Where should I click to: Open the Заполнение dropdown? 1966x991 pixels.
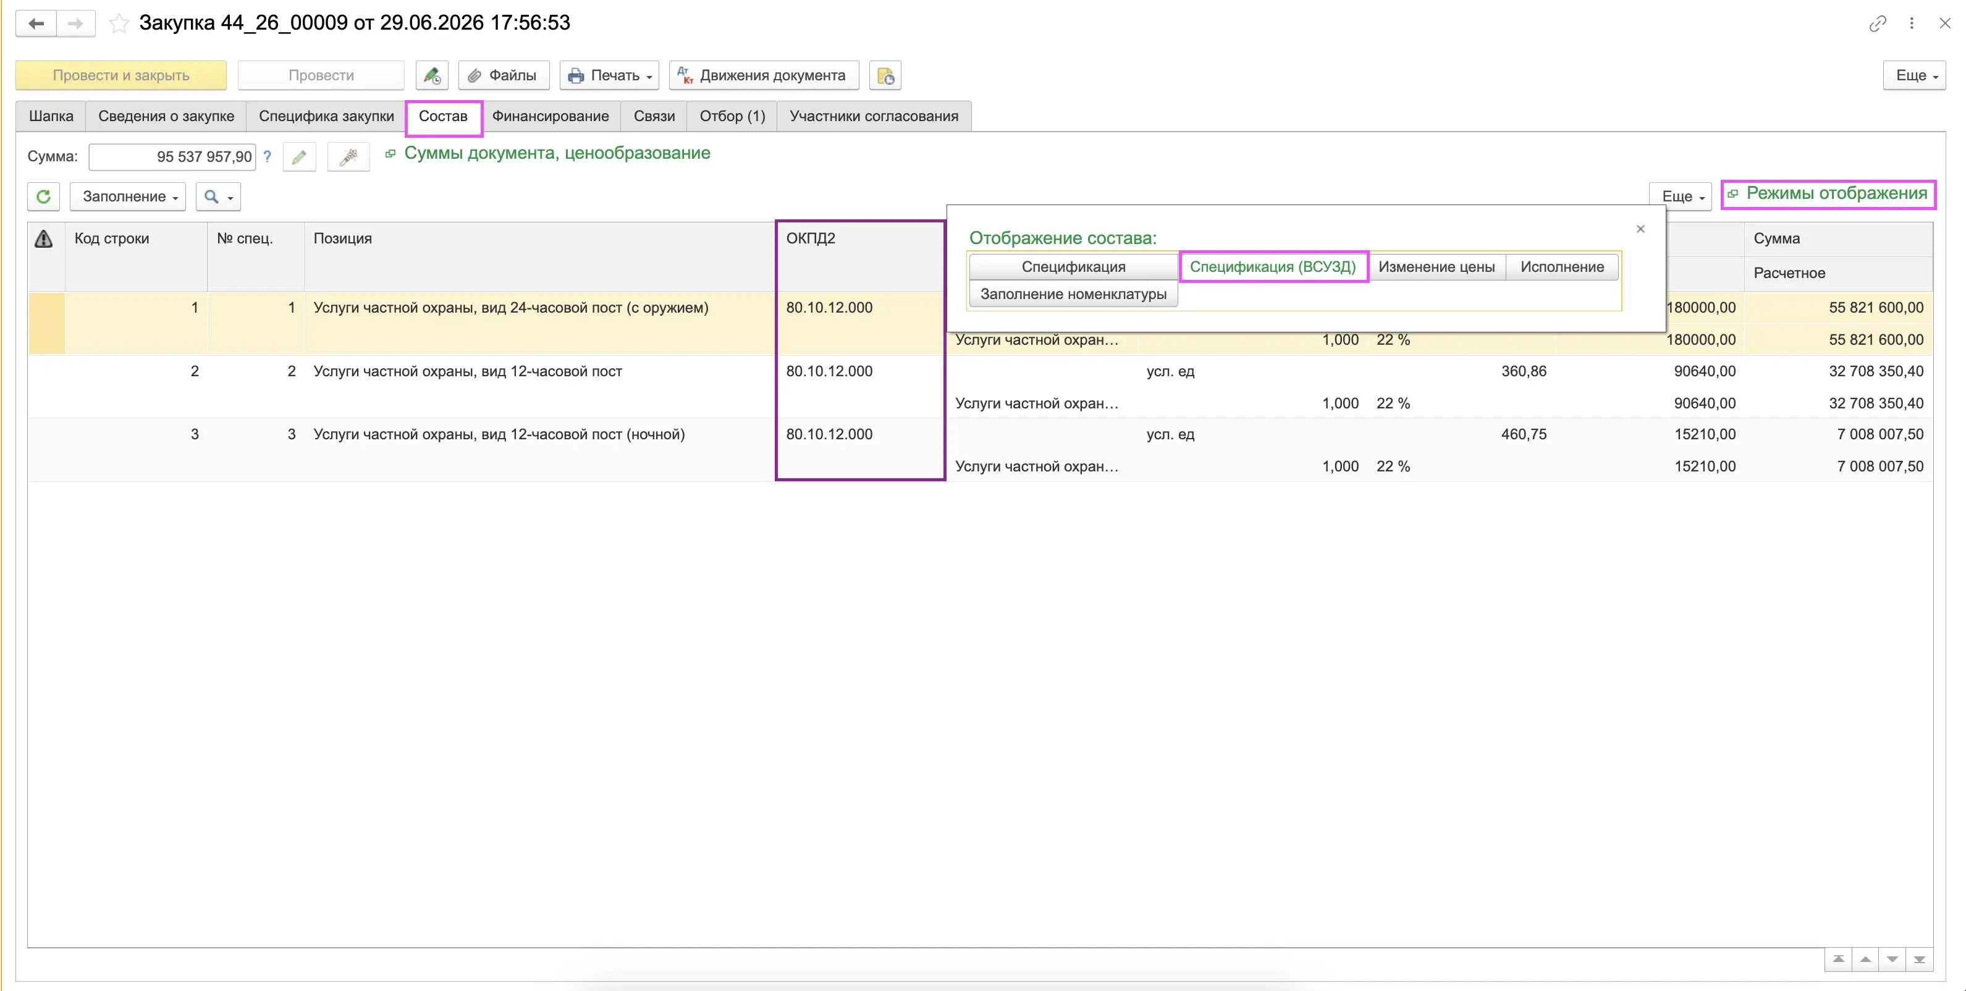click(127, 197)
